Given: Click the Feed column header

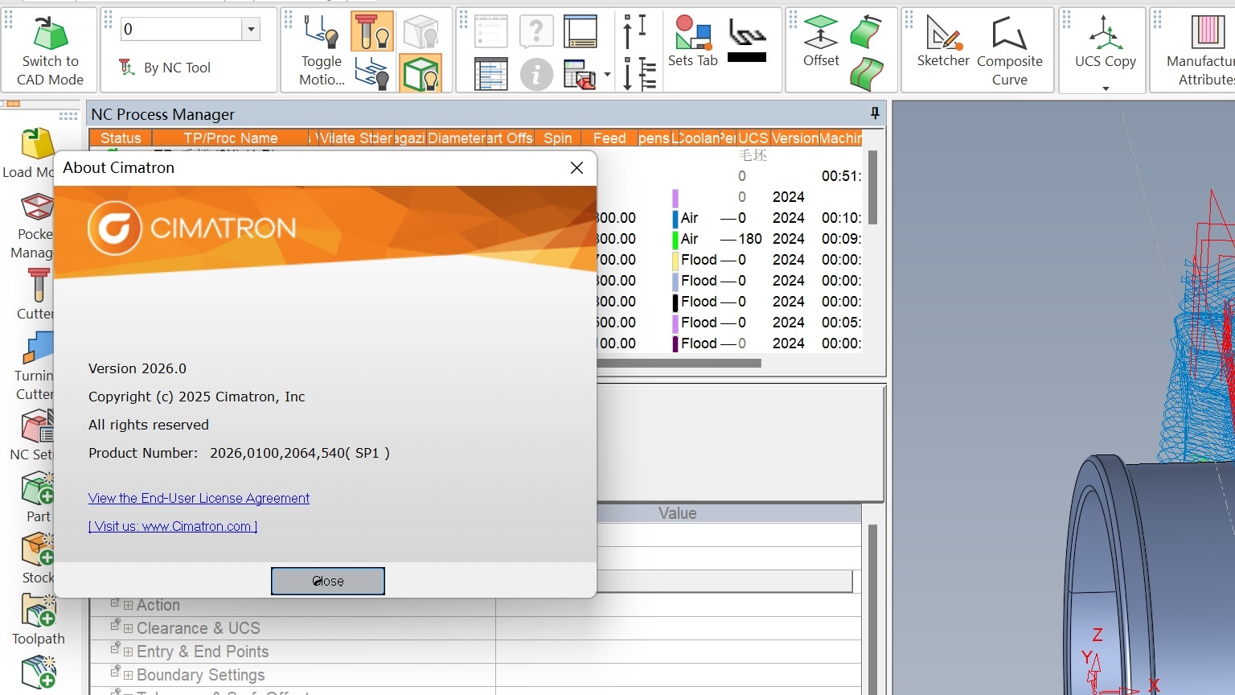Looking at the screenshot, I should tap(609, 138).
